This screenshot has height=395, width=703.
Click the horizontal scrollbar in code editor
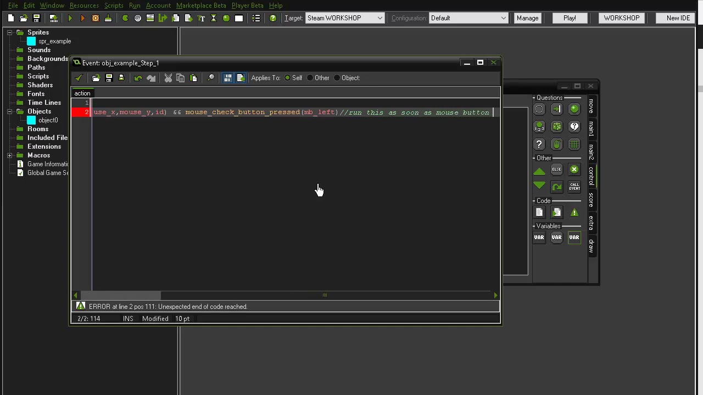(120, 295)
